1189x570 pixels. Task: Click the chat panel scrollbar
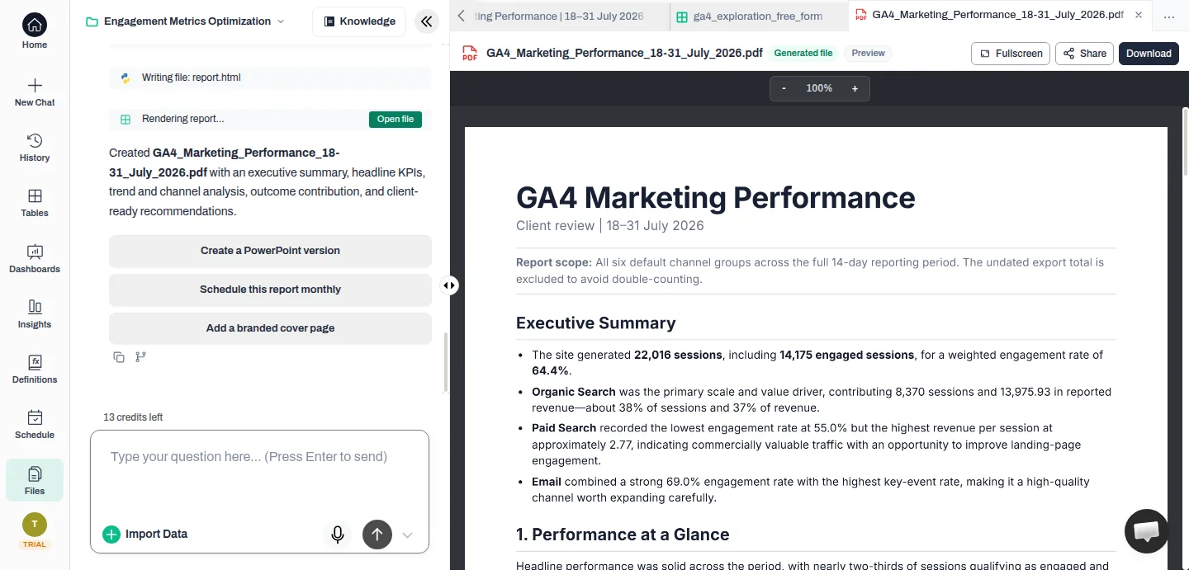click(446, 362)
